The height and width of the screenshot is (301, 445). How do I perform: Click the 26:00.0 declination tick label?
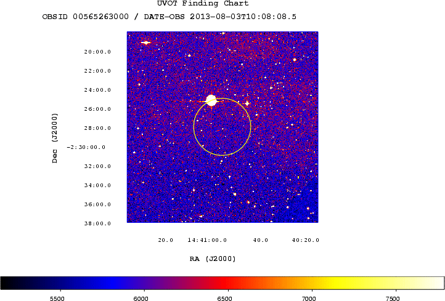coord(97,109)
